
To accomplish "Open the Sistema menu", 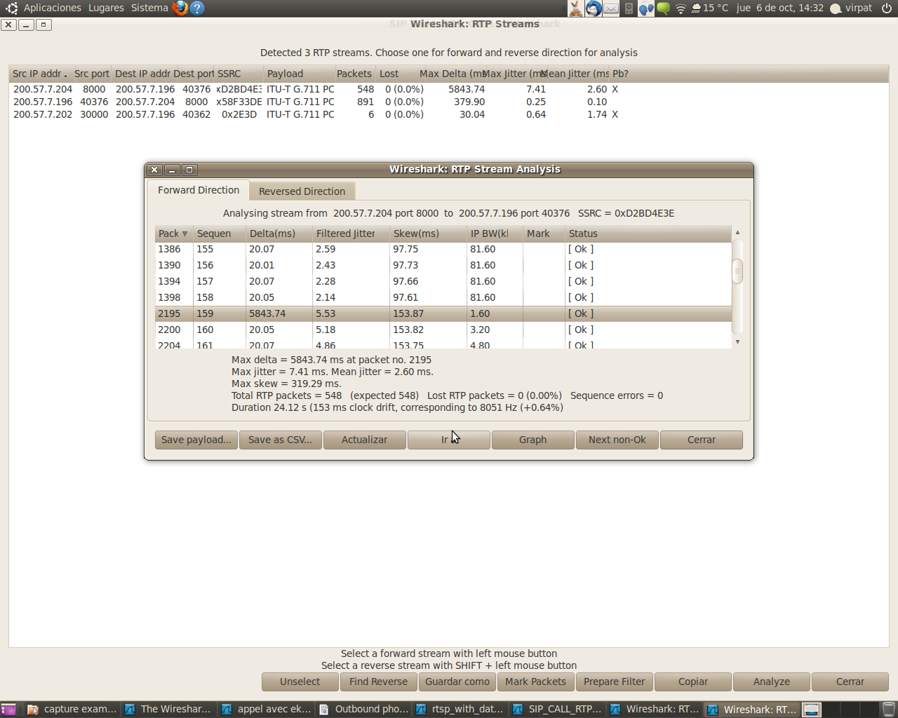I will pos(149,8).
